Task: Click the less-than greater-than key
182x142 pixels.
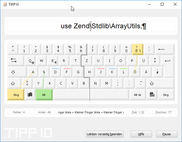Action: pyautogui.click(x=27, y=83)
